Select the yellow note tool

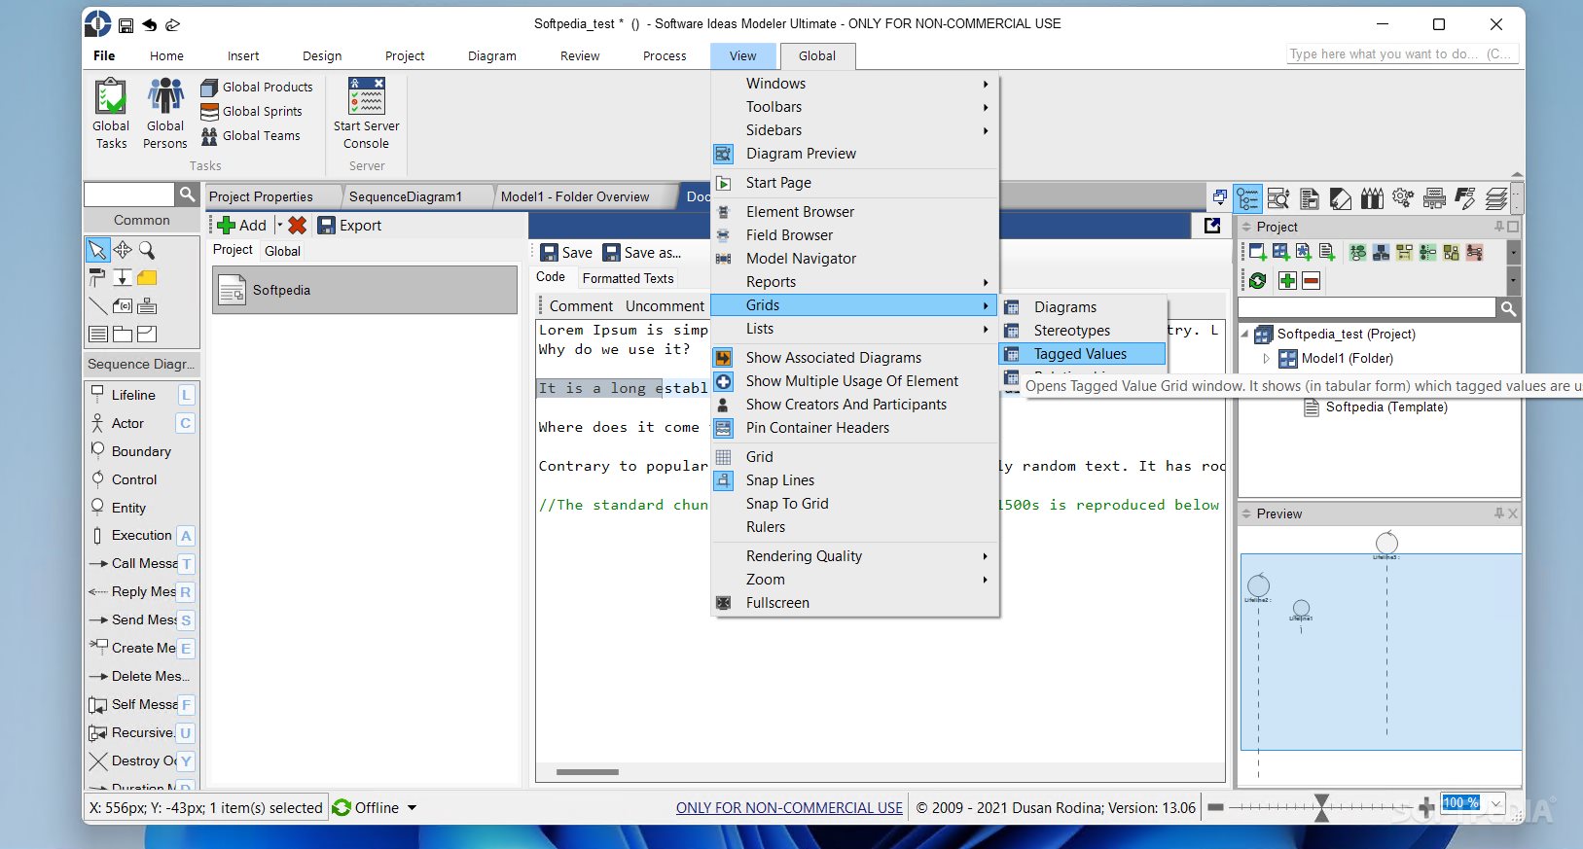click(x=147, y=278)
